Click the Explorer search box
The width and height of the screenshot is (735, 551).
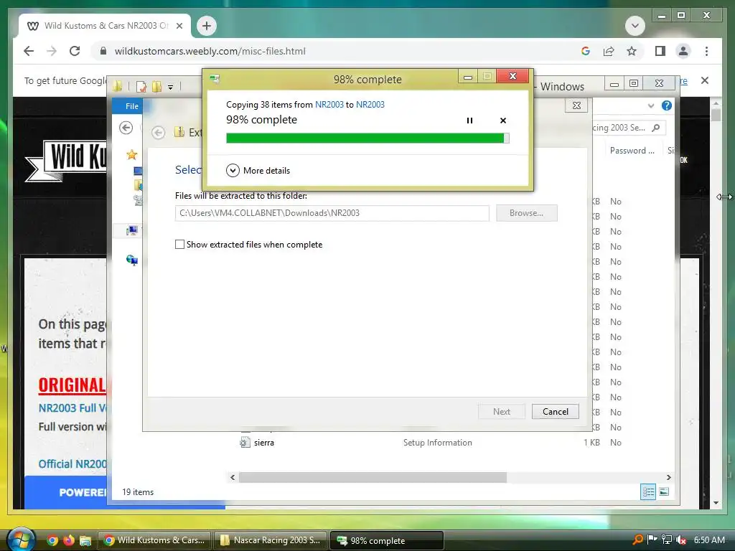(628, 128)
